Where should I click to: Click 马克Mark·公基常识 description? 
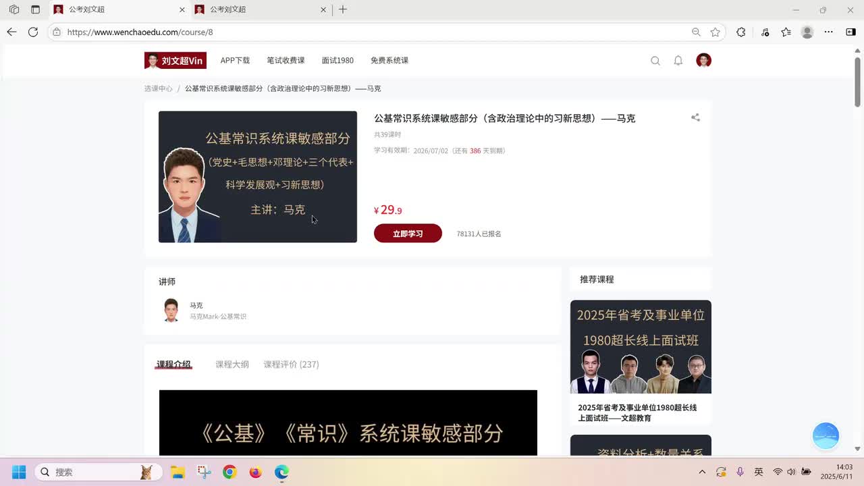[218, 317]
